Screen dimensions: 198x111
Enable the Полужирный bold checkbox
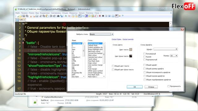[x=144, y=54]
